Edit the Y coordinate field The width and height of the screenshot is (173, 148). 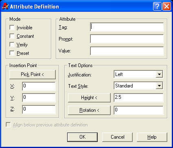pyautogui.click(x=39, y=98)
